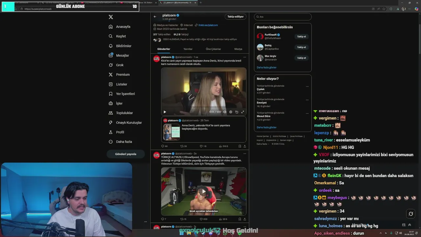Image resolution: width=421 pixels, height=237 pixels.
Task: Open Onaylı Kuruluşlar page
Action: point(125,122)
